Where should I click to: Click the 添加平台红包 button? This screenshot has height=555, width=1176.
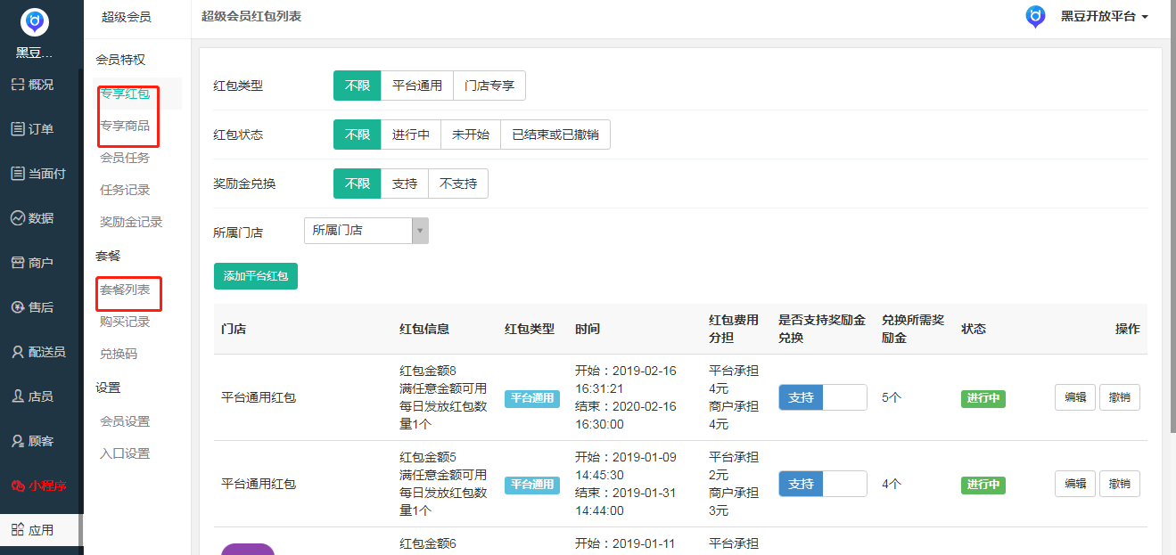pos(256,276)
